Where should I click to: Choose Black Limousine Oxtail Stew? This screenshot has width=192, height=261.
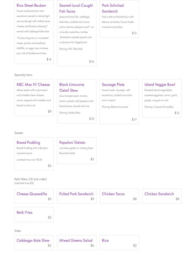[72, 87]
